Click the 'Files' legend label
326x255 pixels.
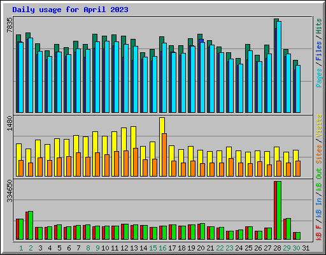coord(319,51)
